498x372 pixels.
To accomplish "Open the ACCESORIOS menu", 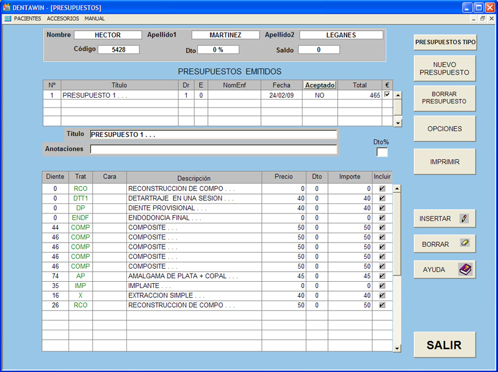I will (x=63, y=19).
